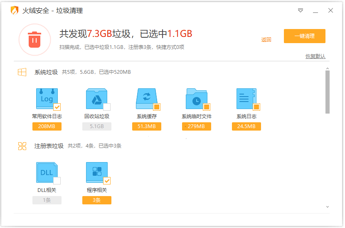Click the 系统临时文件 clock folder icon
The width and height of the screenshot is (345, 228).
[x=197, y=99]
